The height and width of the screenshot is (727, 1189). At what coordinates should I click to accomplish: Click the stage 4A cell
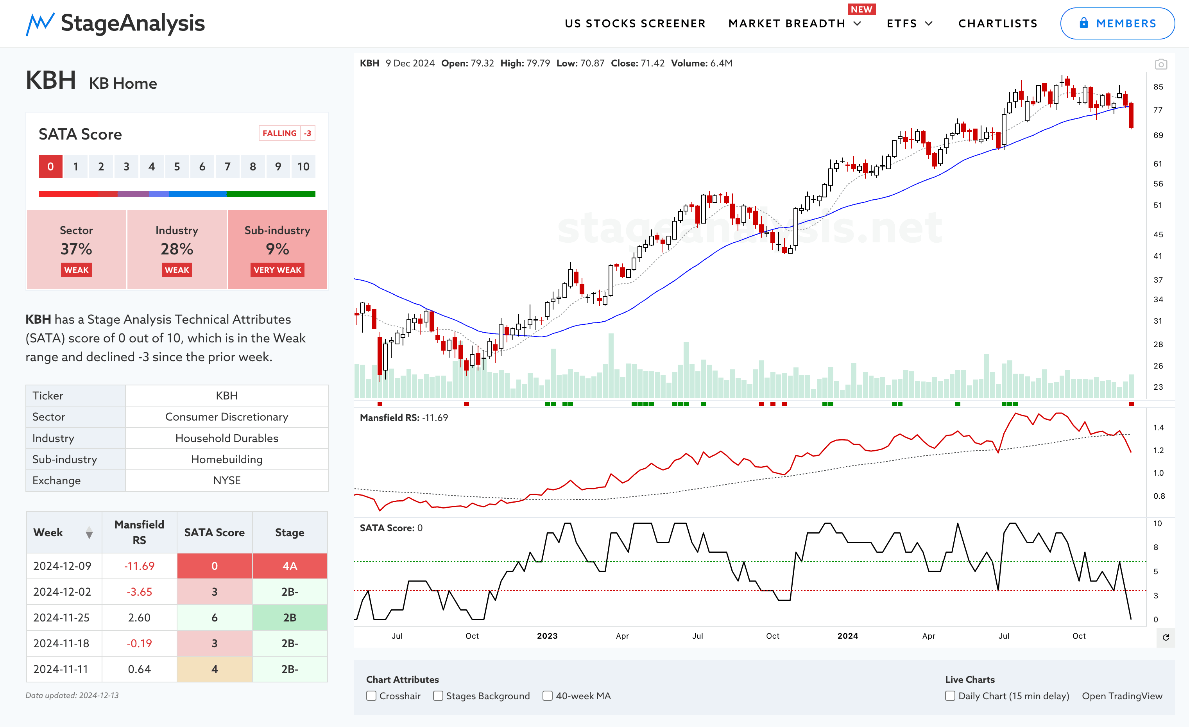pos(290,566)
